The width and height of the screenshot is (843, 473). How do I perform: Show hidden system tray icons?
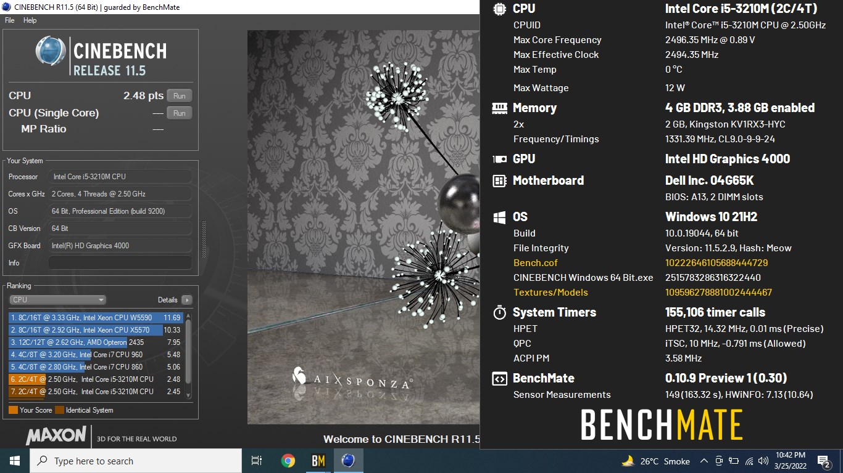[704, 461]
